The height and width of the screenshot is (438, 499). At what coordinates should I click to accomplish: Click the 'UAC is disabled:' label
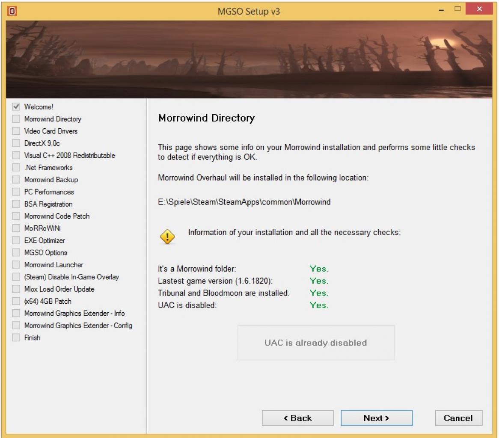pyautogui.click(x=187, y=305)
